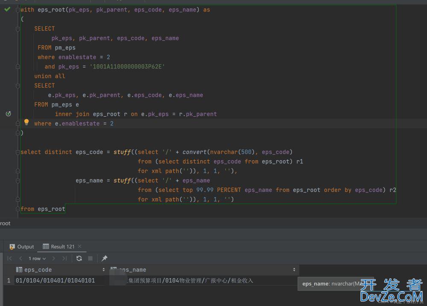This screenshot has width=427, height=306.
Task: Click '99.99 PERCENT' in the query
Action: 218,190
